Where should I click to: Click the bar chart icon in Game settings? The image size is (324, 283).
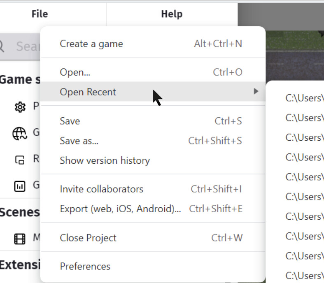pos(19,186)
